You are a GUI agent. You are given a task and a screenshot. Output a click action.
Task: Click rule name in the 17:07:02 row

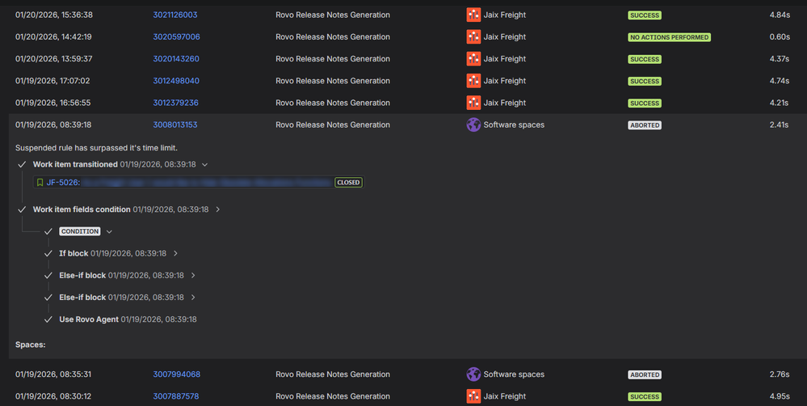coord(333,81)
